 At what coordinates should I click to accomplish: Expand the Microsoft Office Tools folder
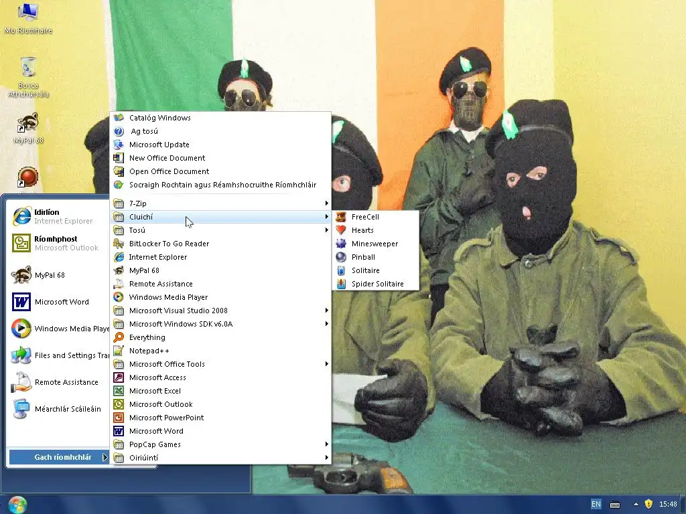click(220, 364)
